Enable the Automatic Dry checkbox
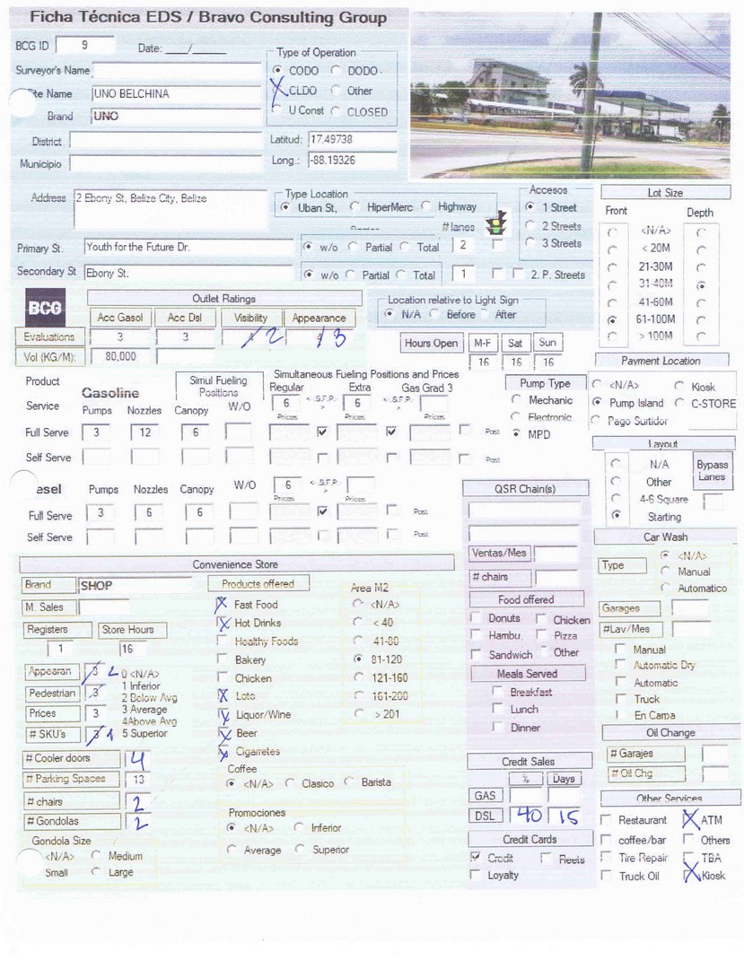The width and height of the screenshot is (744, 969). [x=620, y=664]
